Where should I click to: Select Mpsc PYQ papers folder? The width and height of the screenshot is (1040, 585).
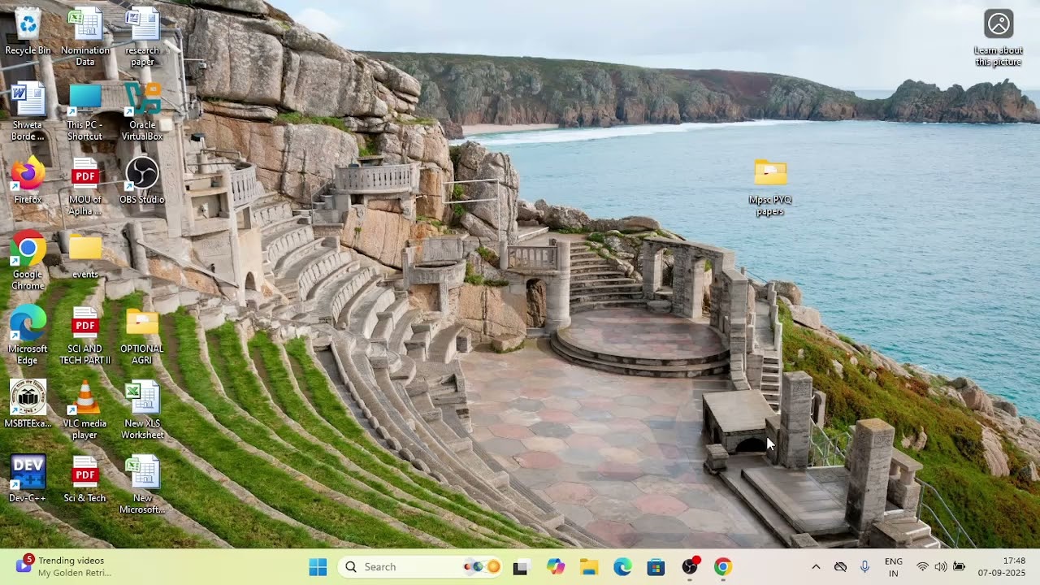point(770,188)
